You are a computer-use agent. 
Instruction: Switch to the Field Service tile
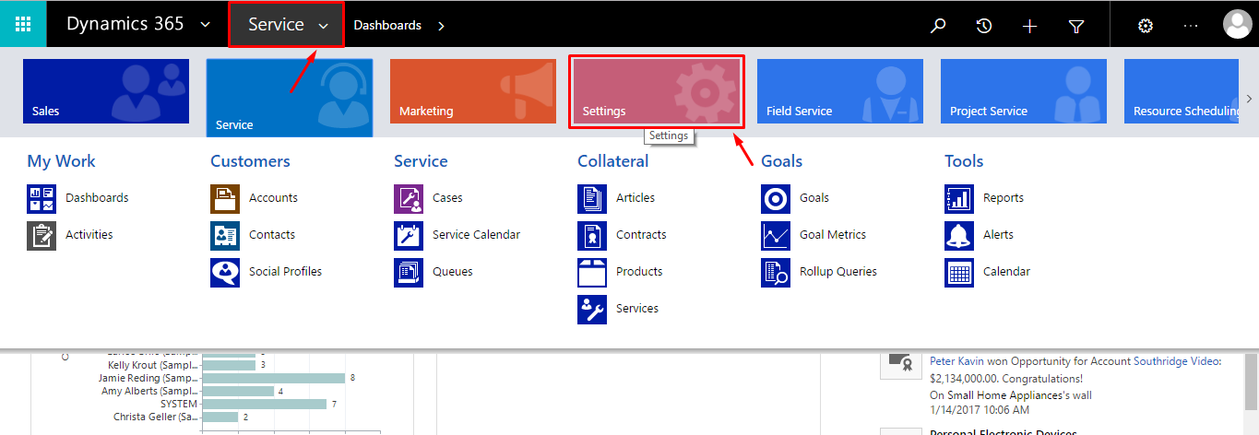click(839, 92)
